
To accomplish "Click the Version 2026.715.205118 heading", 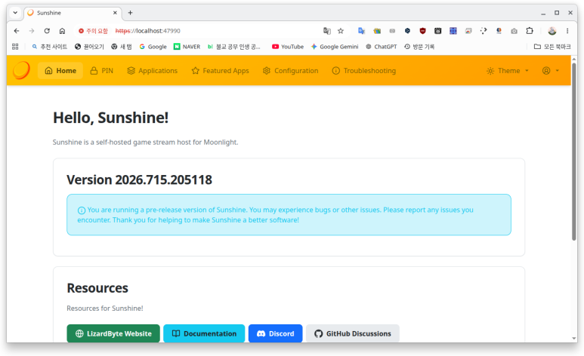I will coord(139,180).
